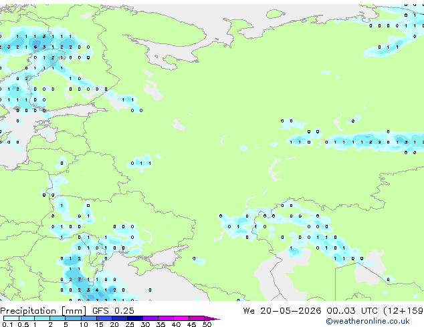This screenshot has width=424, height=327.
Task: Click the '0.5' legend scale label
Action: coord(23,324)
